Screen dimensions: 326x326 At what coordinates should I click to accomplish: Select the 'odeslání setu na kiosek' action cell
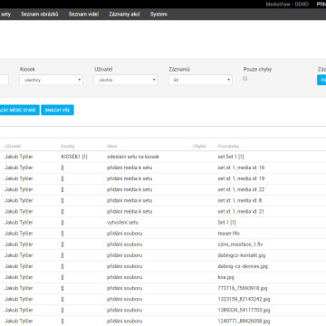(133, 157)
